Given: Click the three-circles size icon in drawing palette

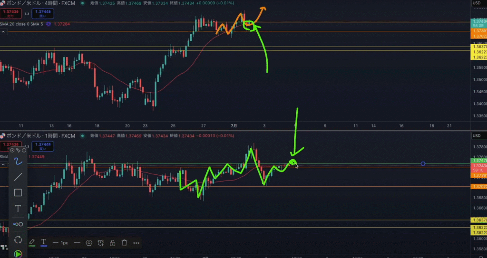Looking at the screenshot, I should [18, 224].
